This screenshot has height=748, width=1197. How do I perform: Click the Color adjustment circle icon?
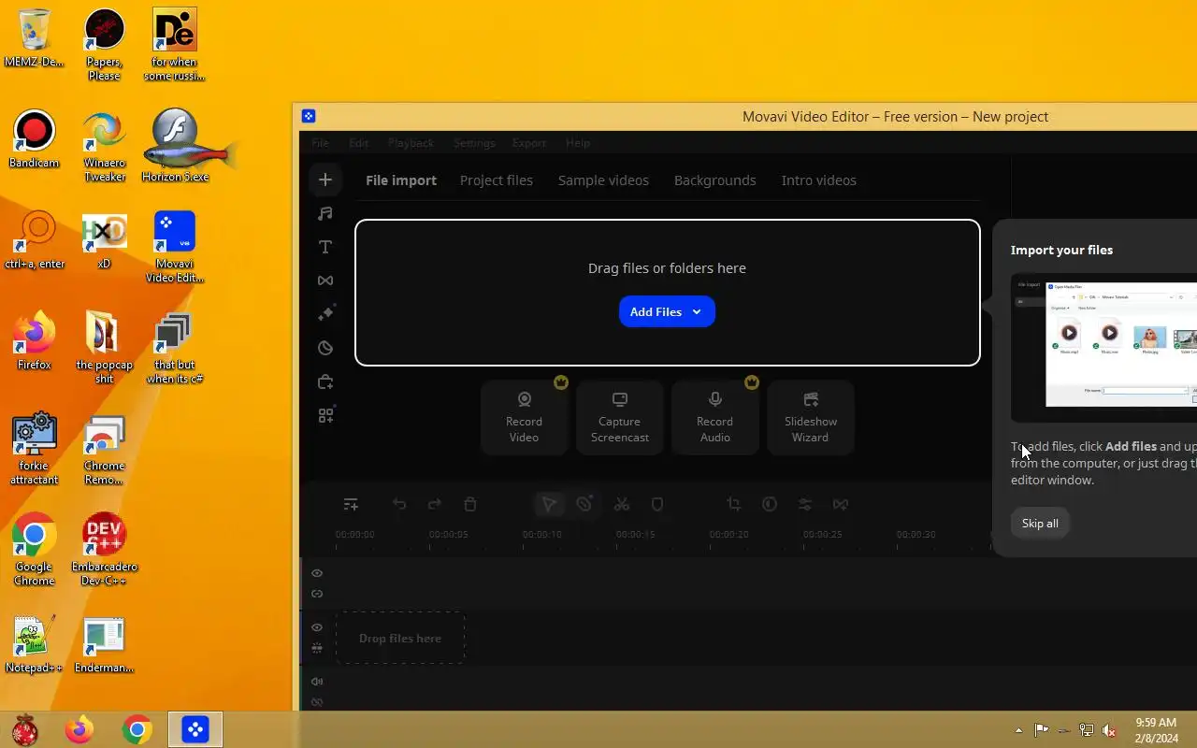(x=770, y=504)
